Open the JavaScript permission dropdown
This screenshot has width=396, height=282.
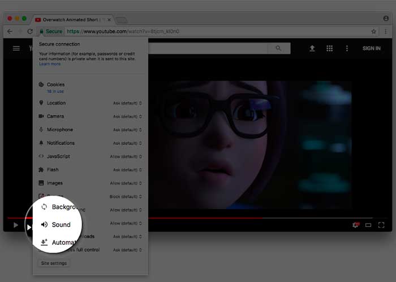point(126,156)
